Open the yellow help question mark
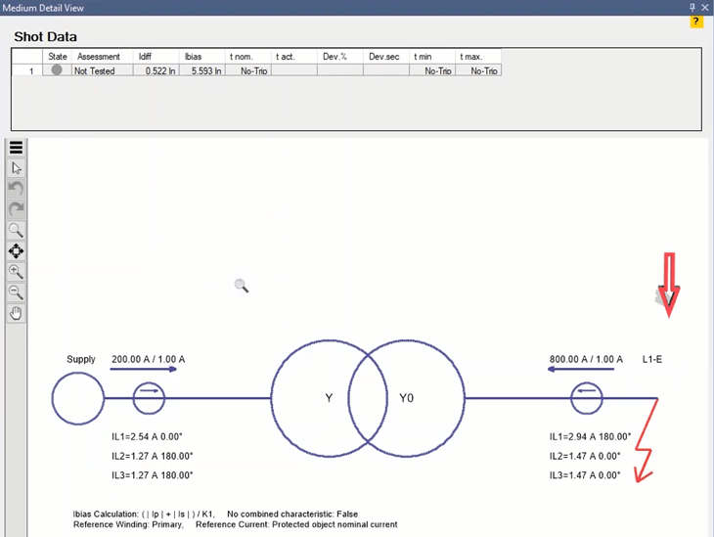The height and width of the screenshot is (537, 714). [696, 22]
